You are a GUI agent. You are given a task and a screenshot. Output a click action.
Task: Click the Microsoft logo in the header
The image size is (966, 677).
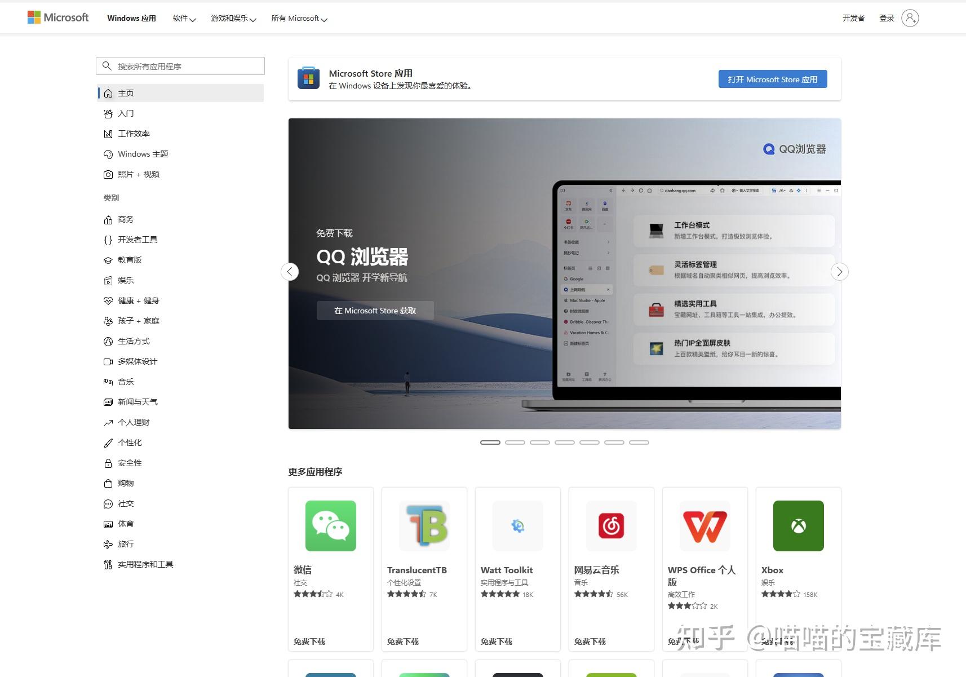click(58, 17)
